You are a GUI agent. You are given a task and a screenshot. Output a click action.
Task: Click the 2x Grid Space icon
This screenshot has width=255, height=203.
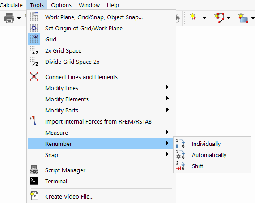click(34, 50)
